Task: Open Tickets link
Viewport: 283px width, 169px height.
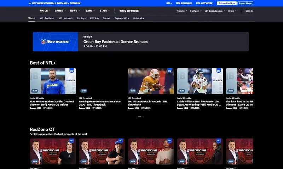Action: 180,11
